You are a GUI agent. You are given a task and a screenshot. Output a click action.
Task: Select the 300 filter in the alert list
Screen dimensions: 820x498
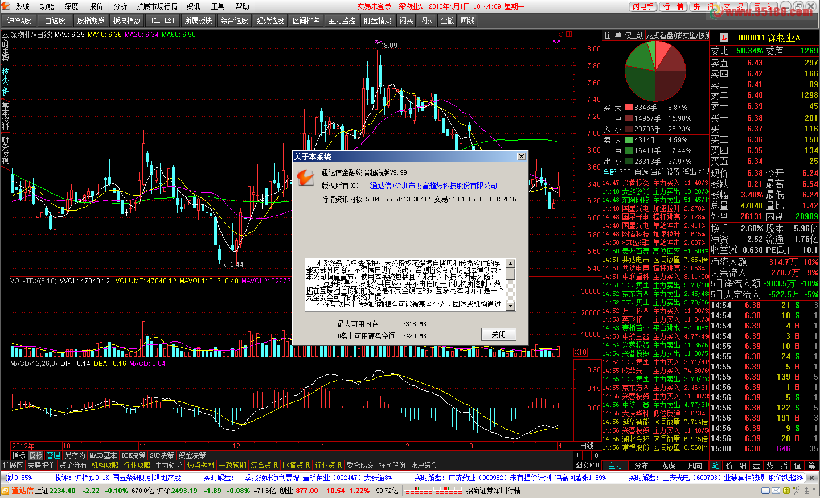(625, 172)
